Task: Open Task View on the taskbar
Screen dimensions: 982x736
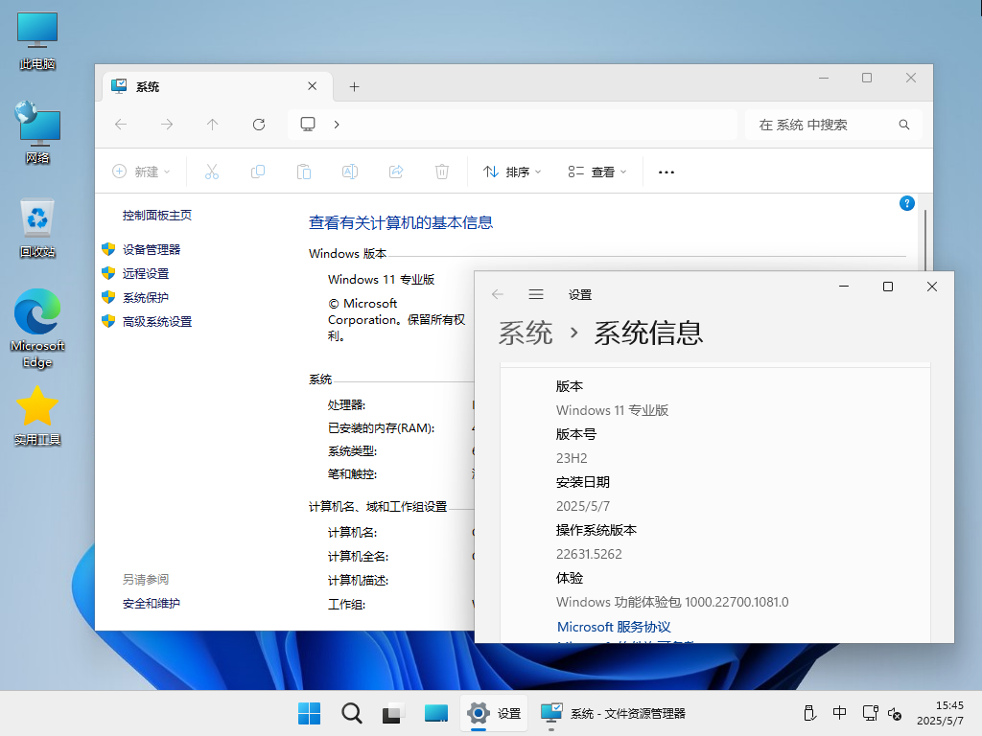Action: [393, 713]
